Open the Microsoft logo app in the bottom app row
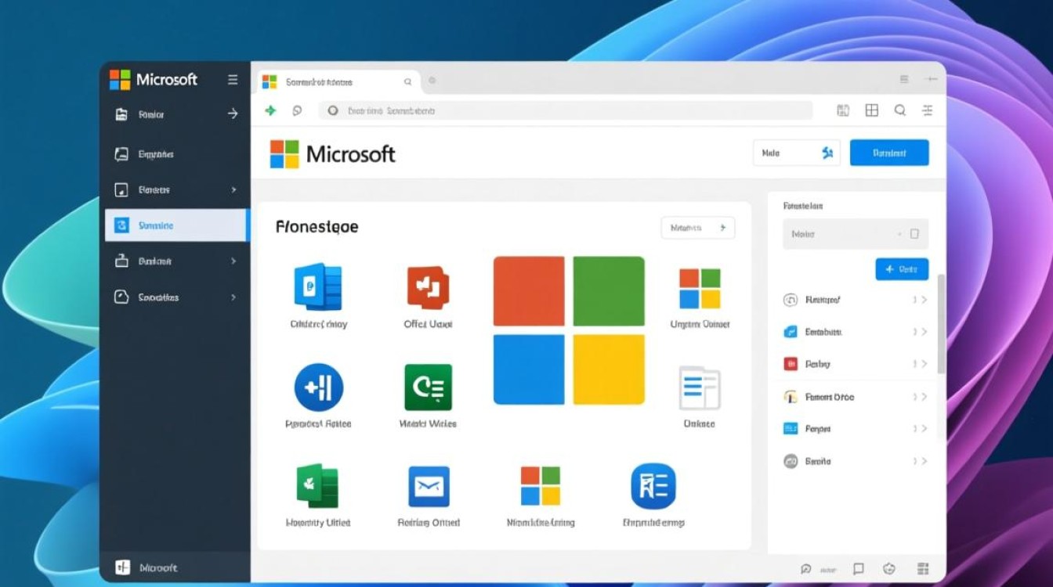 (x=541, y=486)
